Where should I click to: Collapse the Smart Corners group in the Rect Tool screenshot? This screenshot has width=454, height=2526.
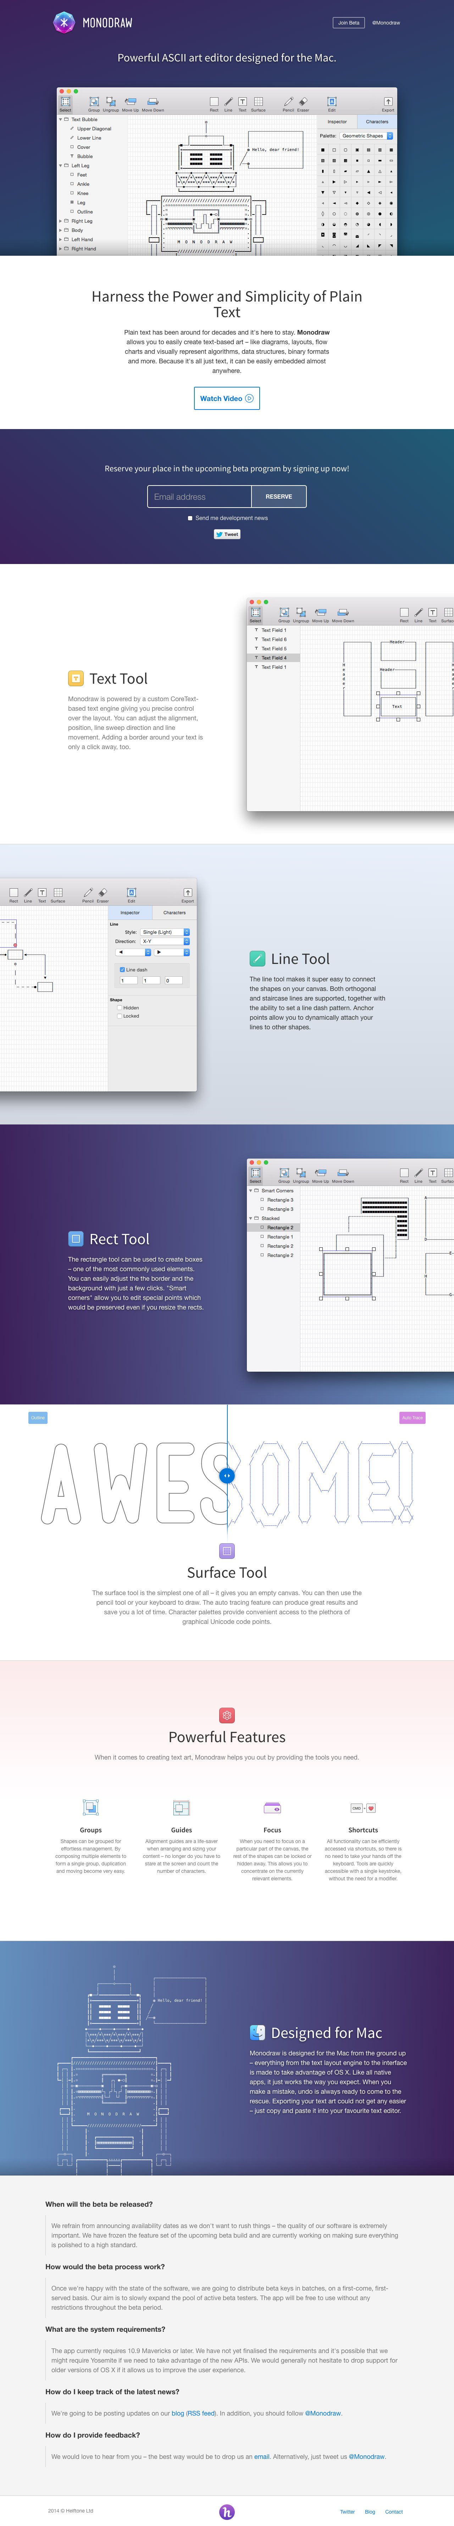250,1191
